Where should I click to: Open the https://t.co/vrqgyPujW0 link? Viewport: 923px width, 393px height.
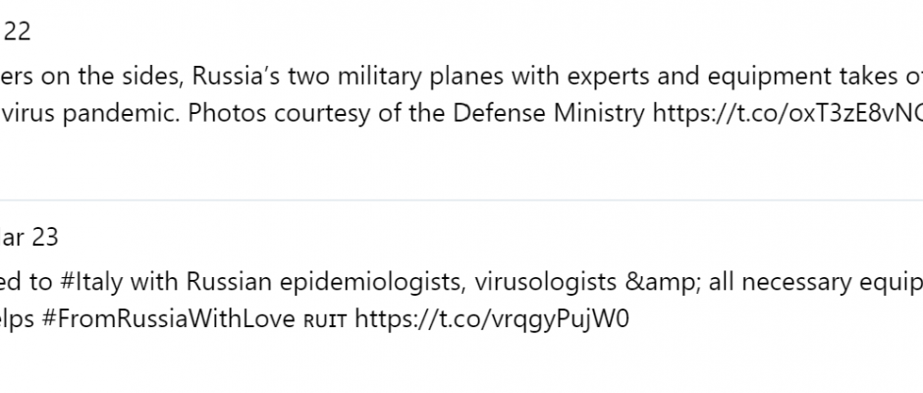coord(492,318)
